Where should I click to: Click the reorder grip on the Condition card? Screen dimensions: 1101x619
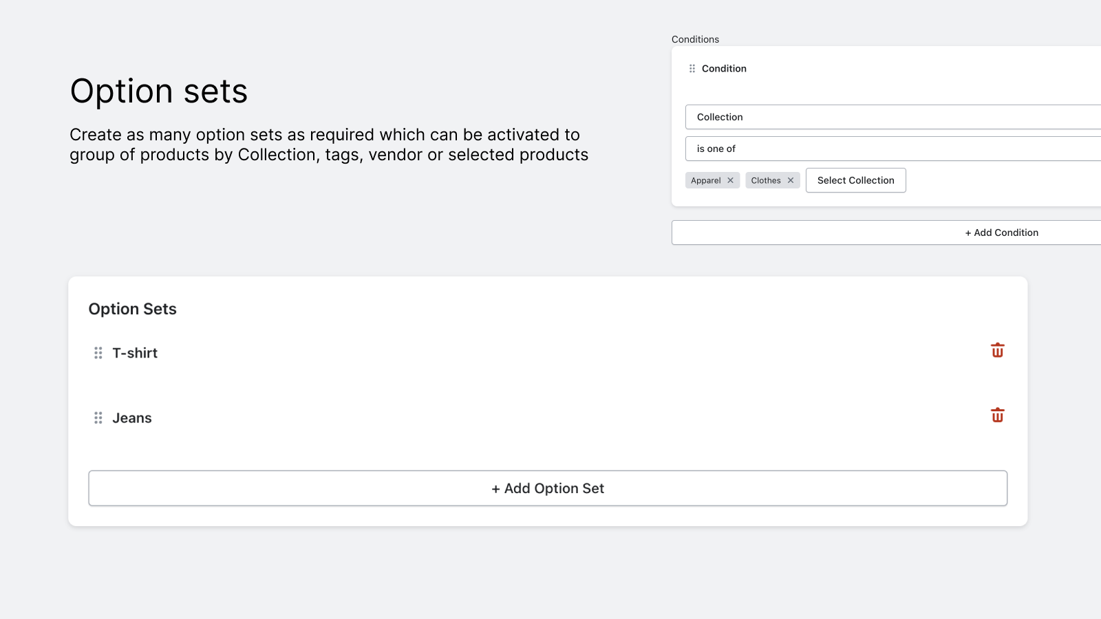[x=692, y=68]
